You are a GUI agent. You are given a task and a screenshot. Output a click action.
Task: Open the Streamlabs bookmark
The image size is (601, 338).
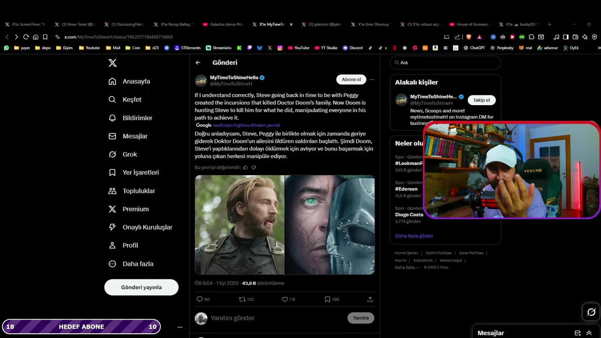pyautogui.click(x=219, y=48)
